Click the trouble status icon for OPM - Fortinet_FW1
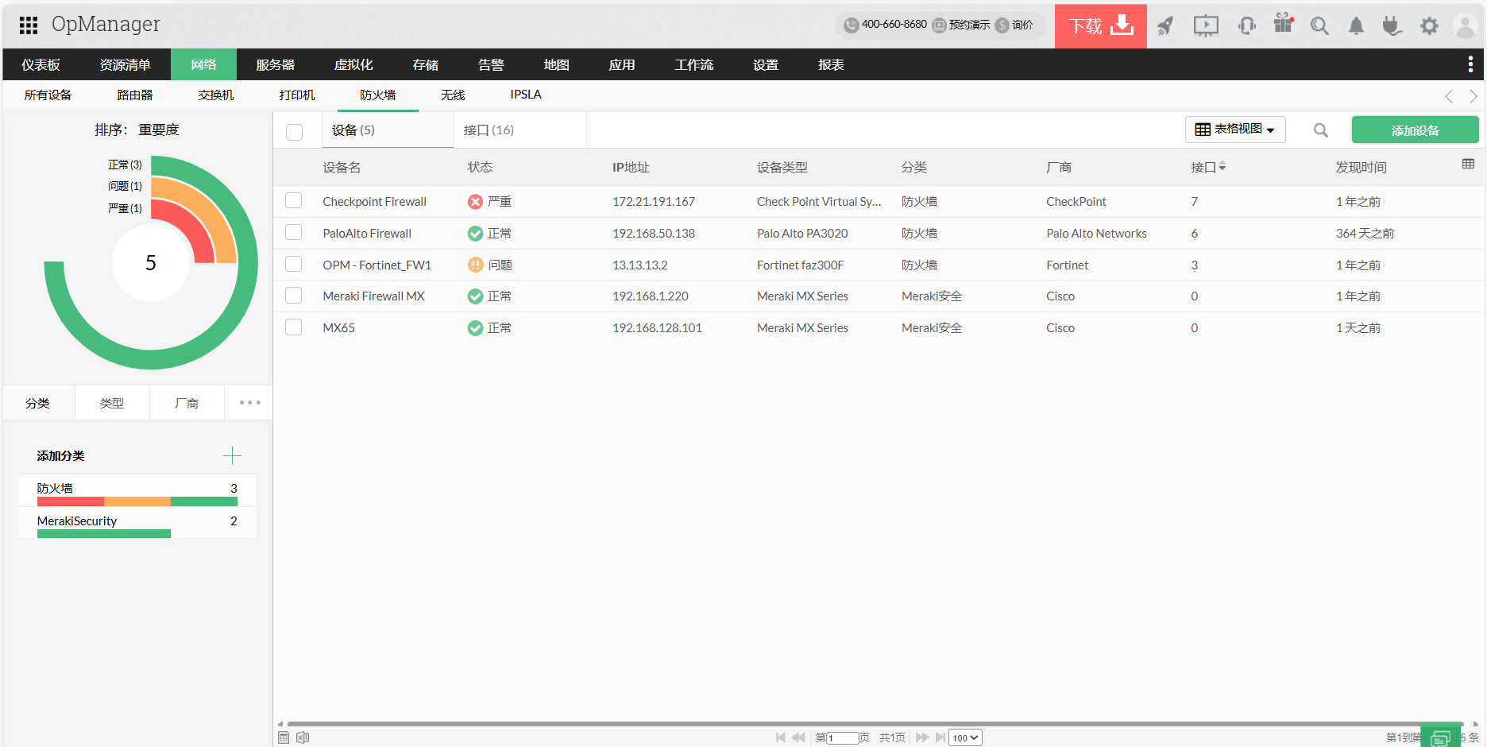 (475, 265)
